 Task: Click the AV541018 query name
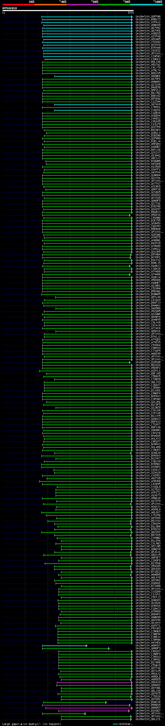tap(10, 8)
